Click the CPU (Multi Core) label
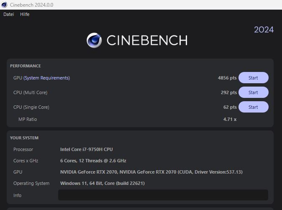 [30, 92]
